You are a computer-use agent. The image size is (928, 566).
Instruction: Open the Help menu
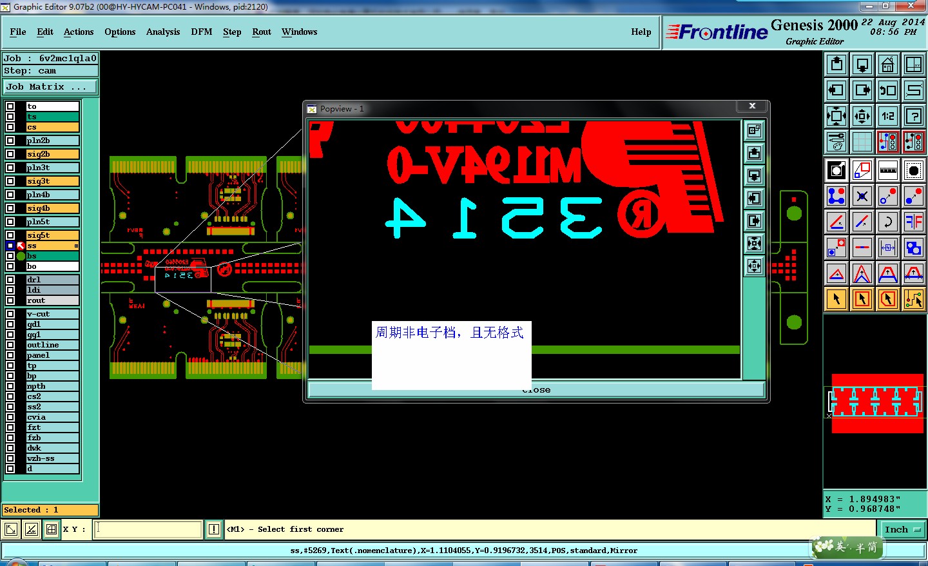click(x=641, y=32)
